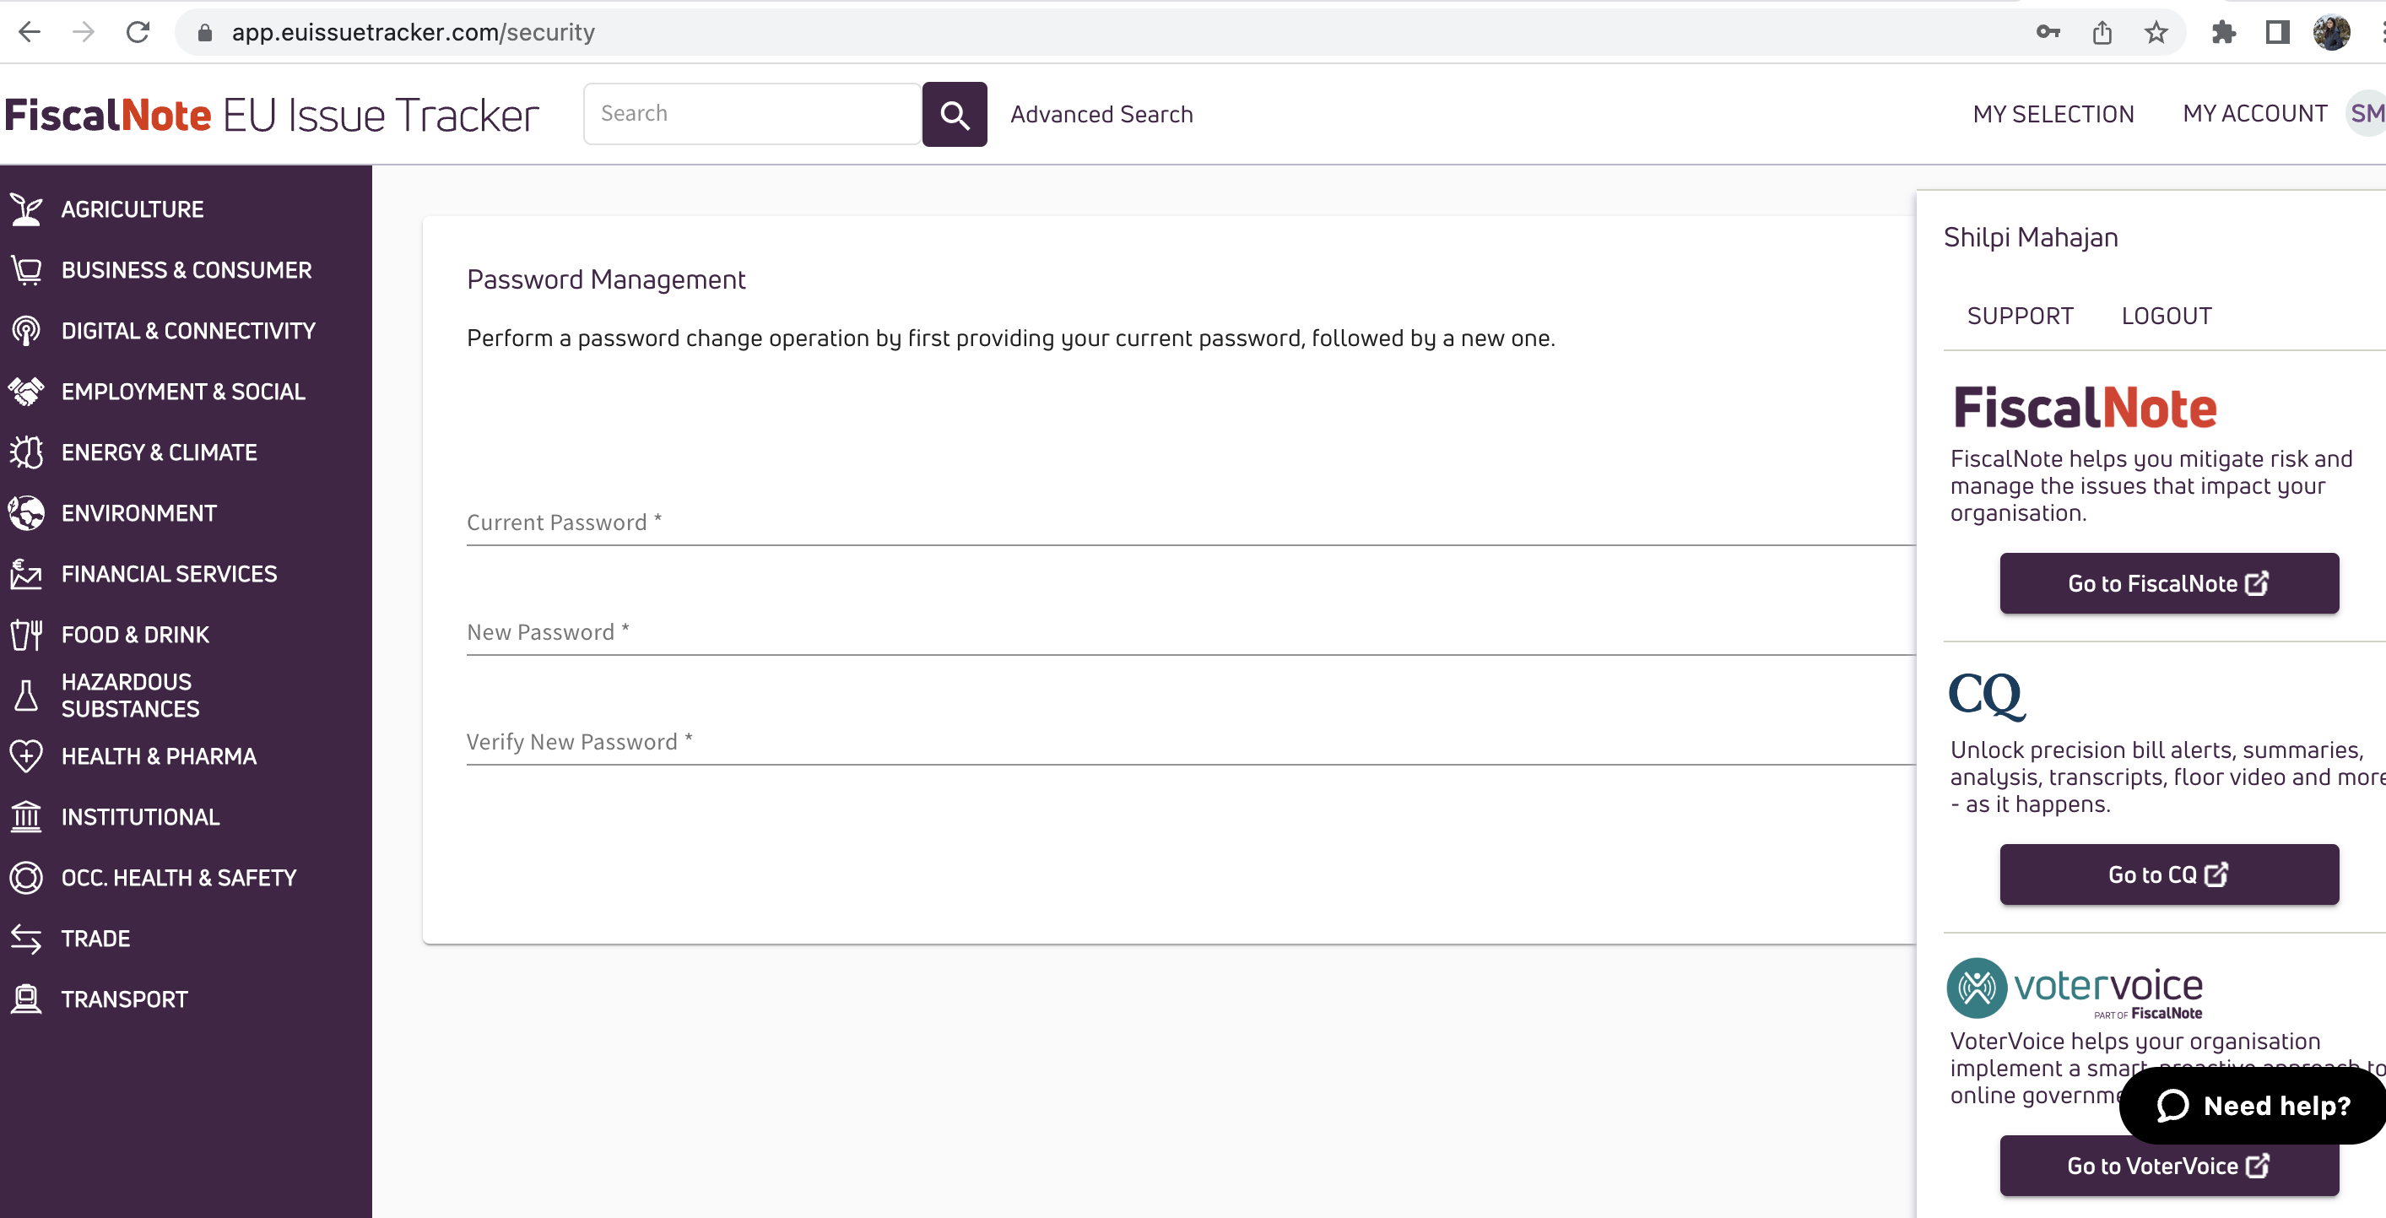Click the VoterVoice logo
This screenshot has height=1218, width=2386.
[x=2075, y=988]
